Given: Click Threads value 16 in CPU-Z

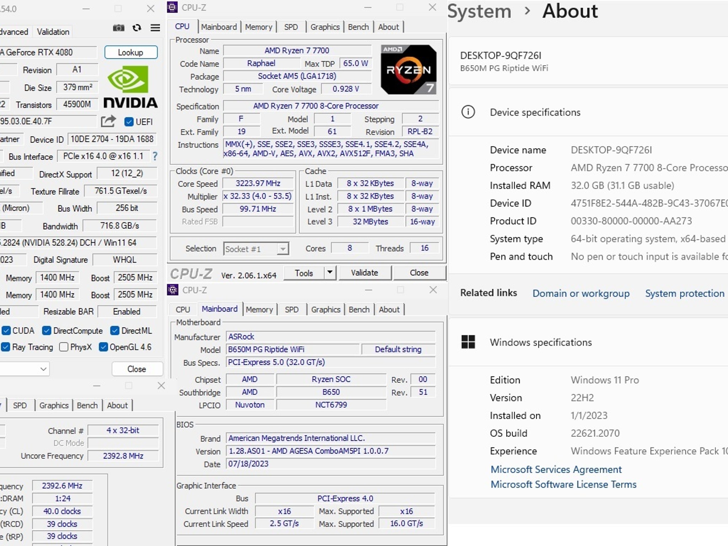Looking at the screenshot, I should point(425,248).
